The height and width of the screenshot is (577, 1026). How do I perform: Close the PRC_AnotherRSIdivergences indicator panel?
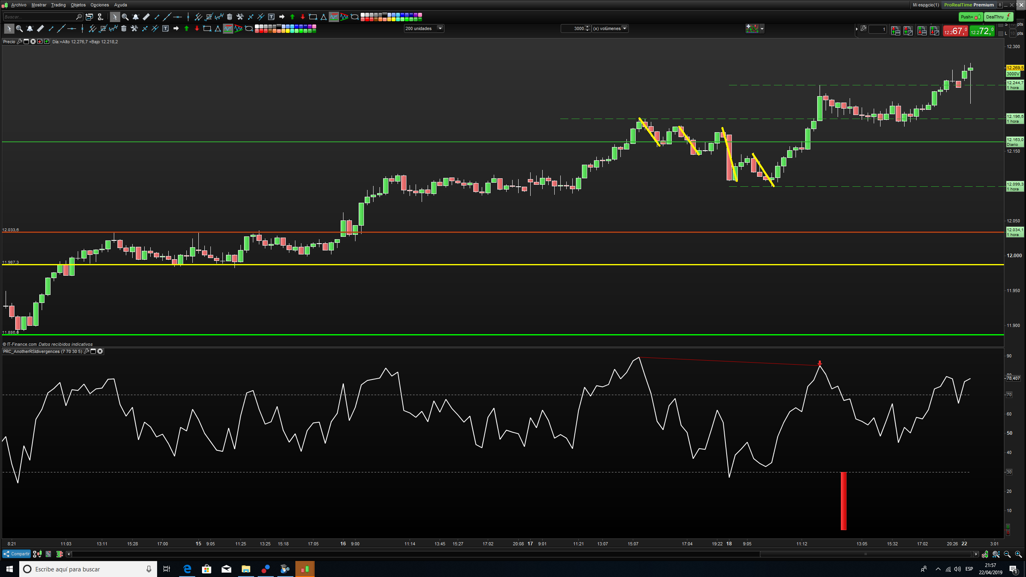tap(100, 351)
